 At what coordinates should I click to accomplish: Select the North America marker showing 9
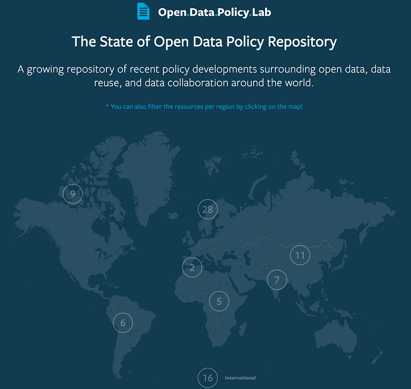click(x=73, y=194)
